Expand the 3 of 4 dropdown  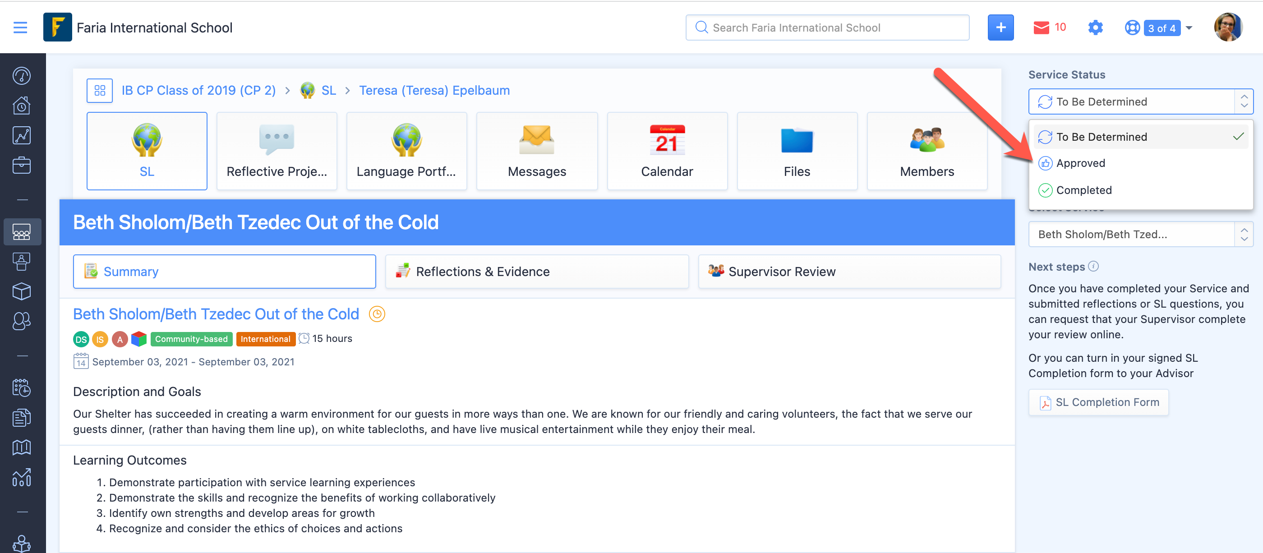click(1167, 28)
